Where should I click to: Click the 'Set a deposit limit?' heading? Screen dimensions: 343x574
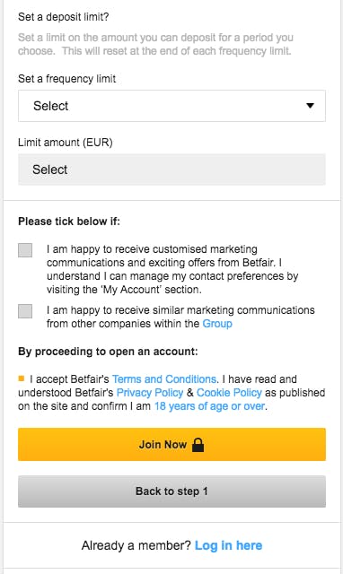(x=64, y=17)
